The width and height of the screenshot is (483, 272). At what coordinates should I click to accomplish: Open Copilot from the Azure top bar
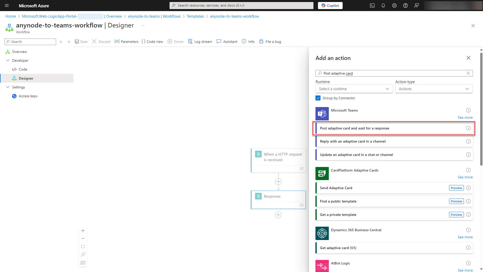[x=330, y=5]
